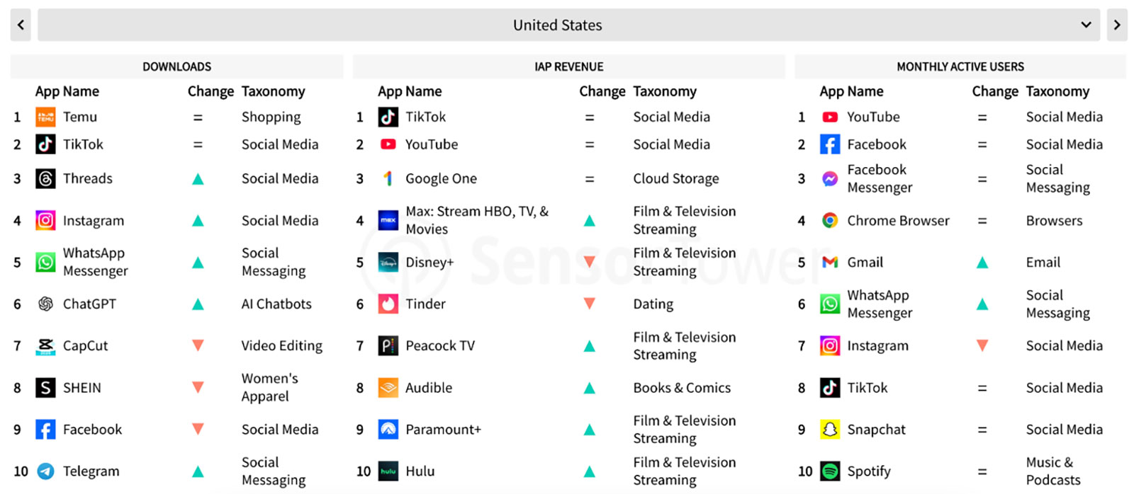Click the Google One icon in IAP Revenue

click(x=388, y=178)
